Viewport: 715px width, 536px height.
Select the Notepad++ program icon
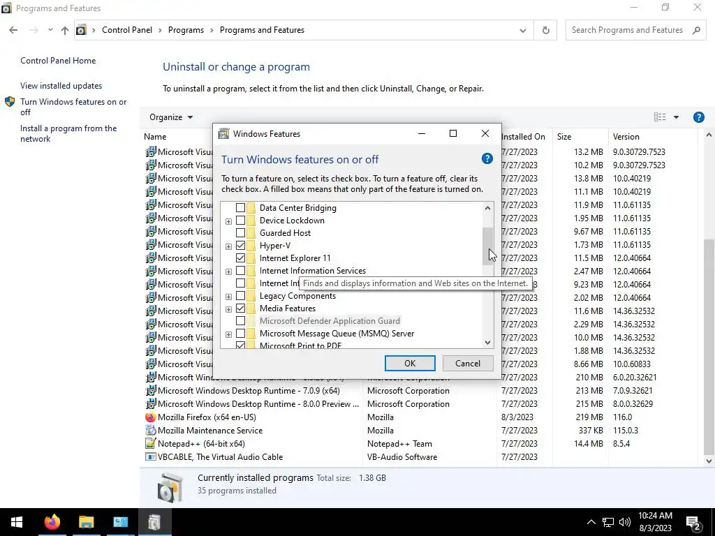(151, 443)
